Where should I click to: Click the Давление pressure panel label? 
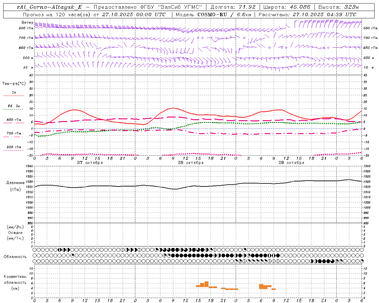click(x=15, y=183)
